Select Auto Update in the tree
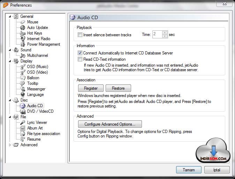Screen dimensions: 235x179 point(37,28)
